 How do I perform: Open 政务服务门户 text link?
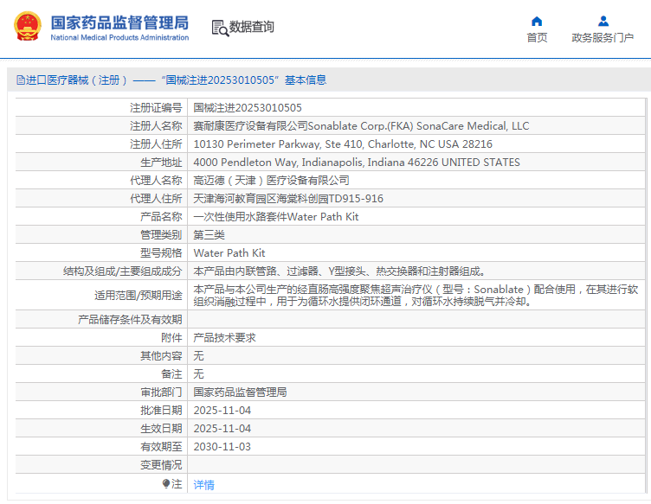tap(603, 38)
